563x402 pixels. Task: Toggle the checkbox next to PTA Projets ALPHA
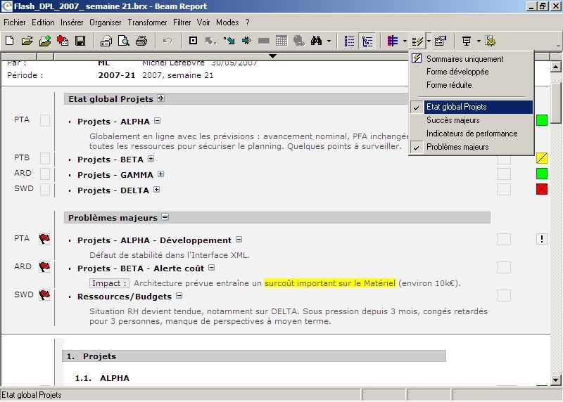[x=45, y=120]
